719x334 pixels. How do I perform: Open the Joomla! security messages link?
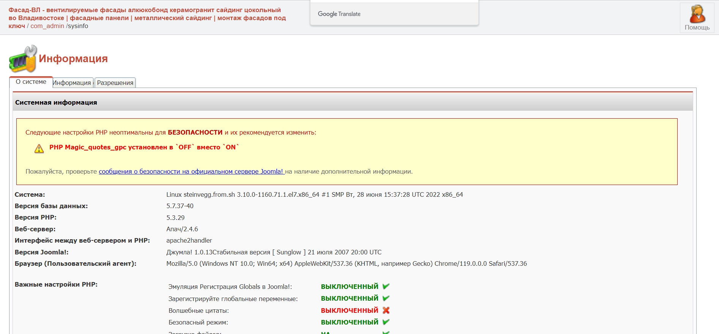pyautogui.click(x=191, y=171)
